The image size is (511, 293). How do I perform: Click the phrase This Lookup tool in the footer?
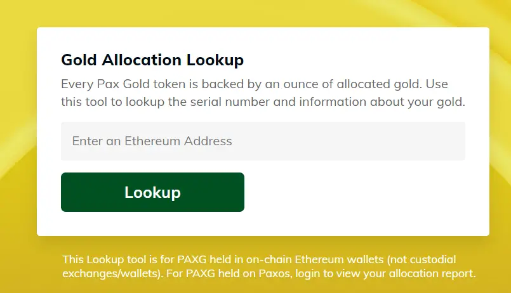(x=104, y=259)
